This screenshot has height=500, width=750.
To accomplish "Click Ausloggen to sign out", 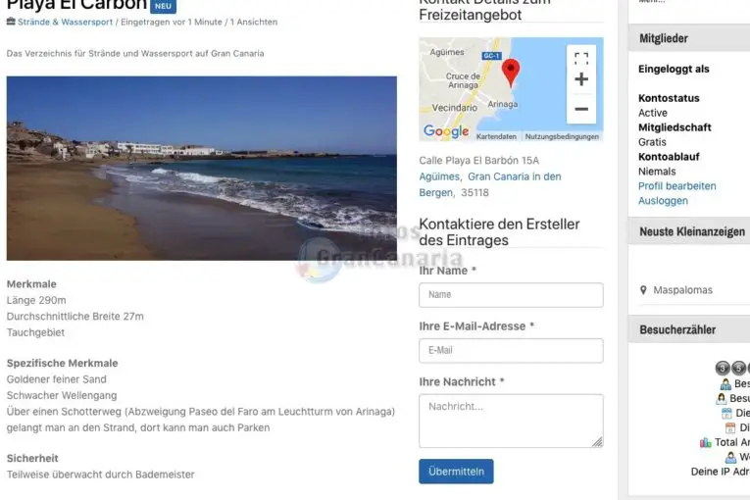I will pyautogui.click(x=663, y=201).
